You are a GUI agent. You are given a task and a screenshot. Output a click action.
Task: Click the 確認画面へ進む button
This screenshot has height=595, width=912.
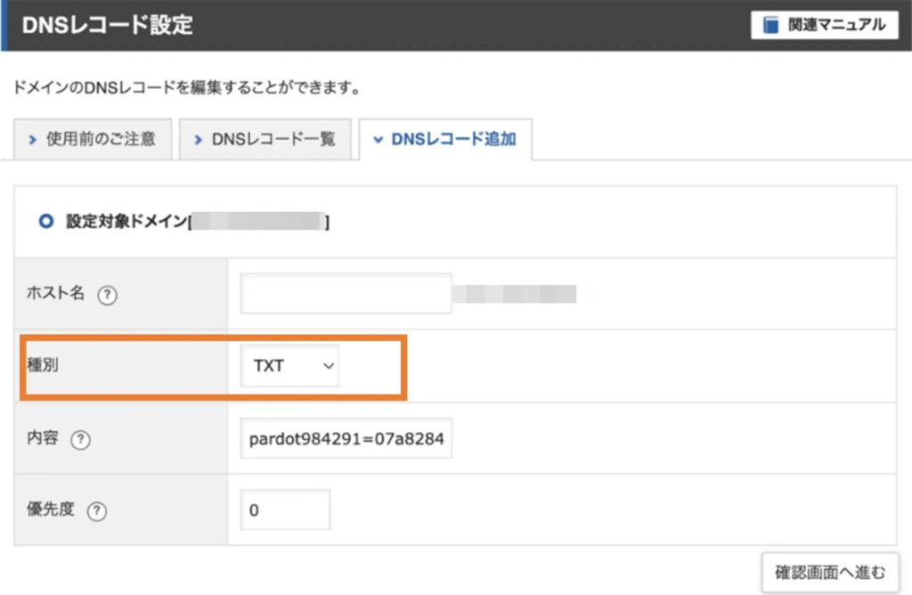click(830, 573)
